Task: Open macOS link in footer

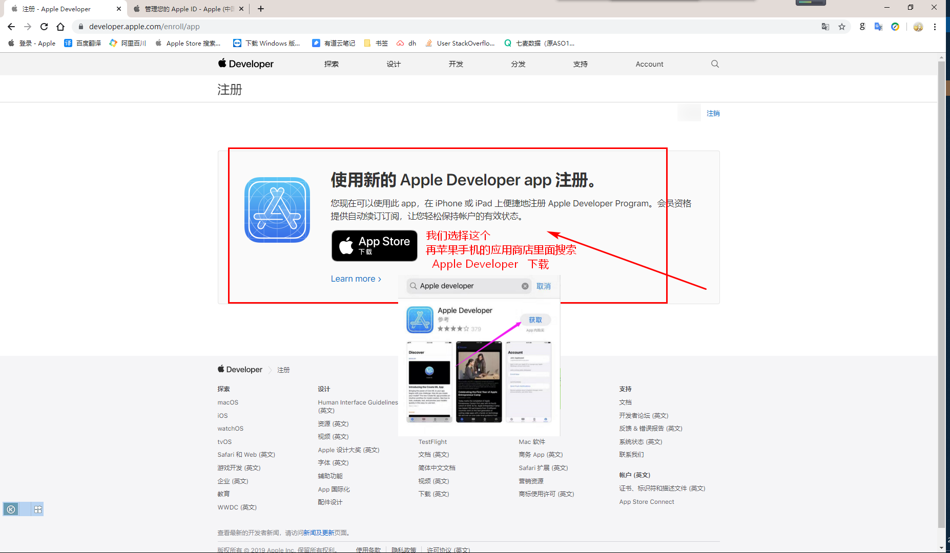Action: 228,402
